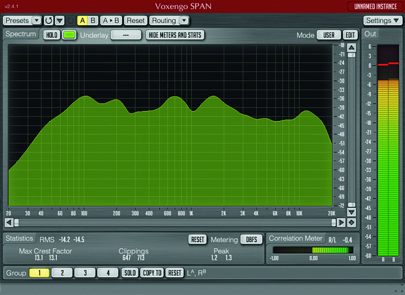Click the group COPY TO button
The image size is (405, 295).
pyautogui.click(x=152, y=273)
